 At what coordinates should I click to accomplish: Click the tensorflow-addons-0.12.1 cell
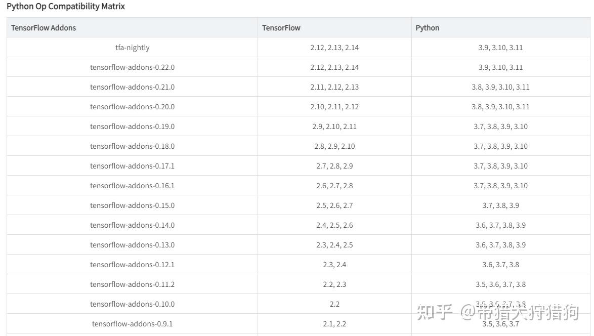[x=132, y=265]
